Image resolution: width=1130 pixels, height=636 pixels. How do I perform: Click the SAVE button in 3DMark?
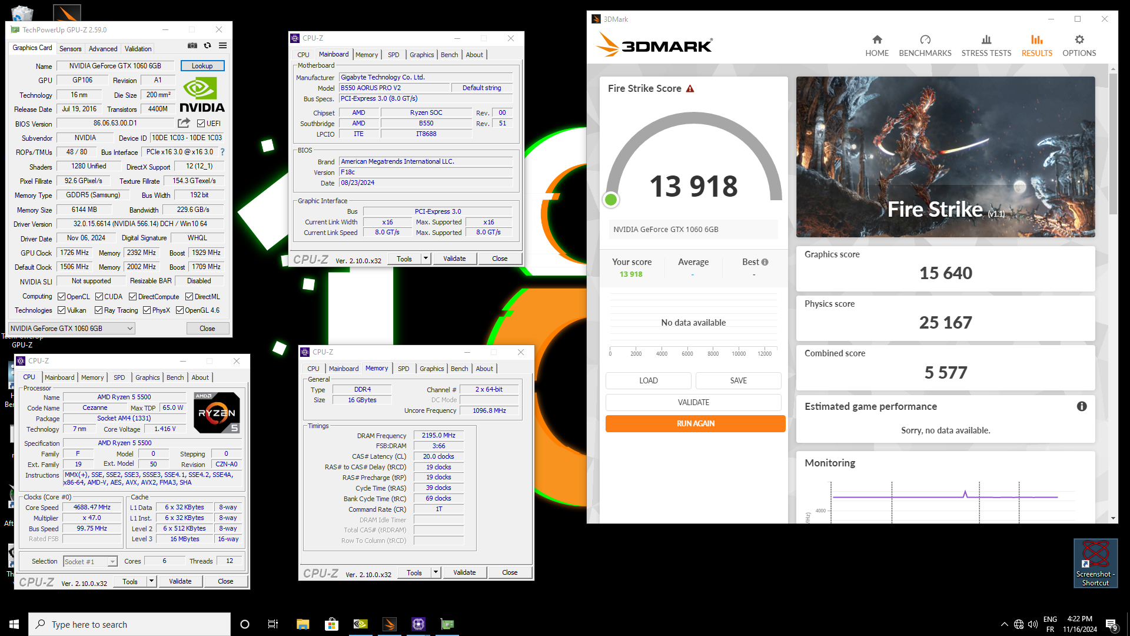pyautogui.click(x=739, y=380)
